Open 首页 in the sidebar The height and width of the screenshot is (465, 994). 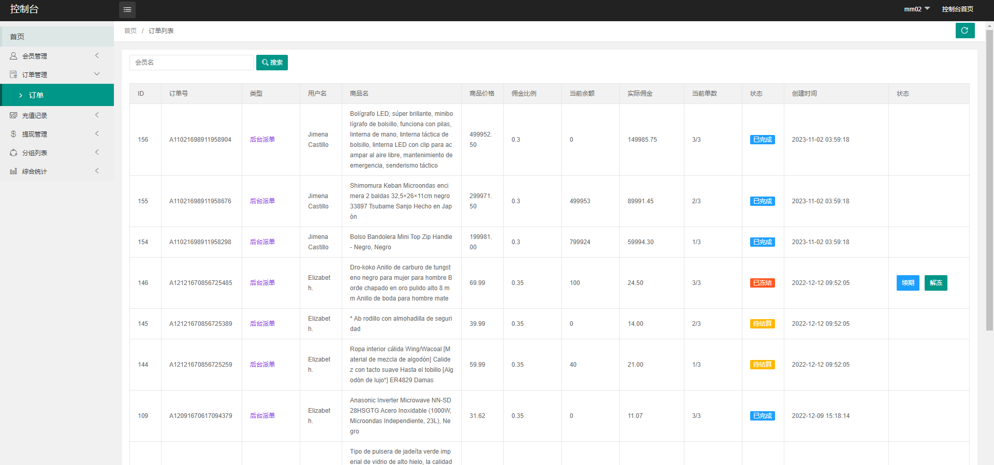pyautogui.click(x=57, y=37)
